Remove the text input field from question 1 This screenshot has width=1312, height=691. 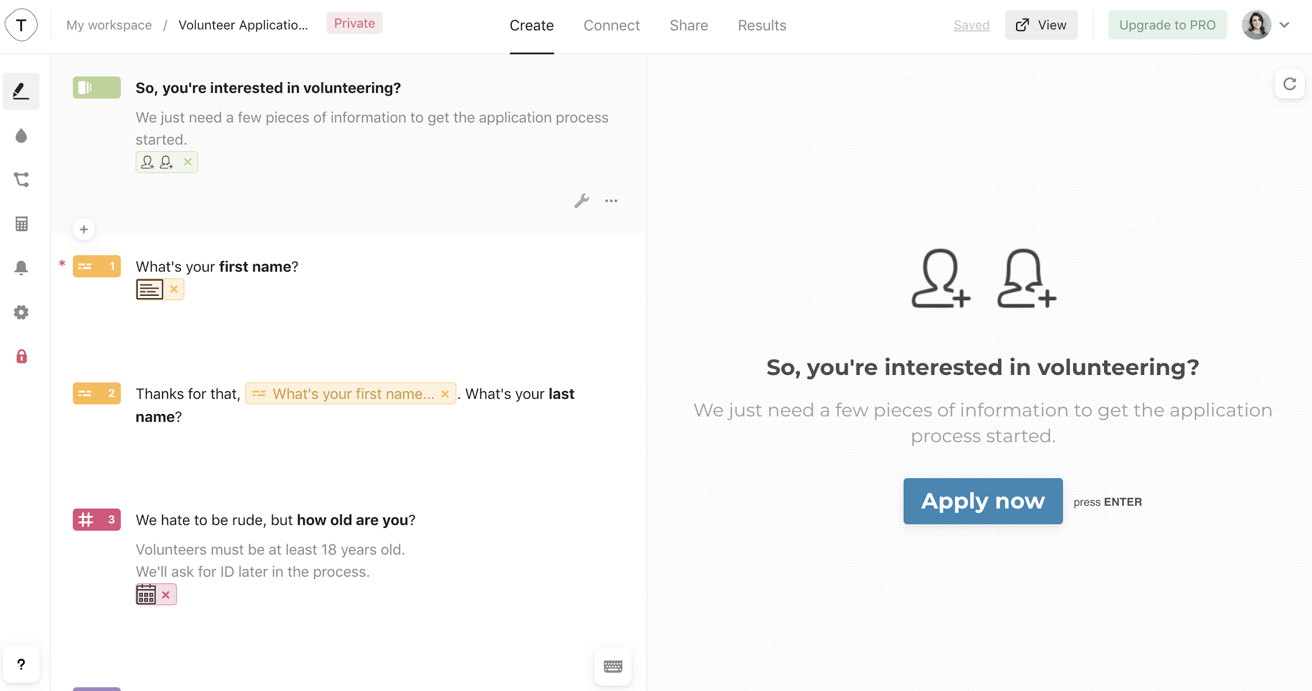pyautogui.click(x=174, y=289)
